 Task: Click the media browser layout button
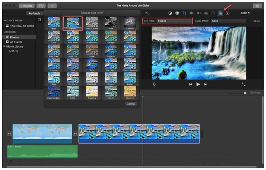pos(41,6)
